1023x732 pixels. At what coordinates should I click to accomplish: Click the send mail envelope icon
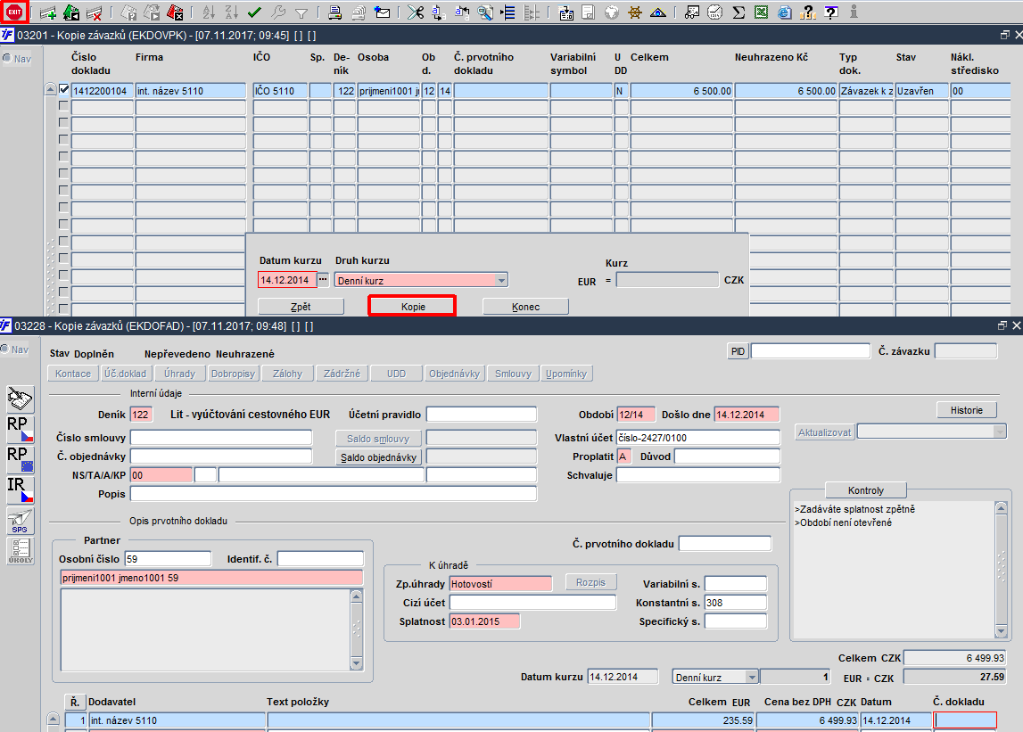click(383, 12)
